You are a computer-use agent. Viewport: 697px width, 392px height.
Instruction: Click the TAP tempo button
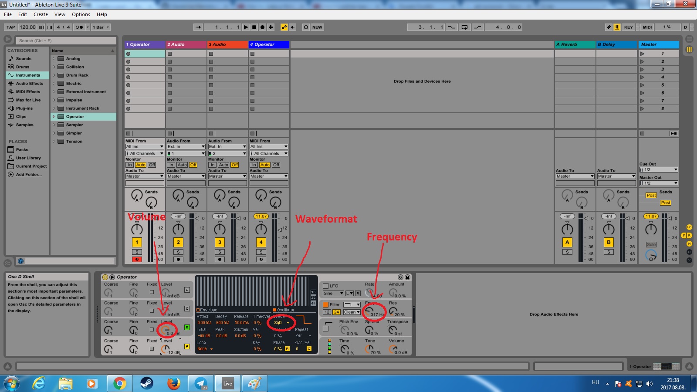coord(11,27)
